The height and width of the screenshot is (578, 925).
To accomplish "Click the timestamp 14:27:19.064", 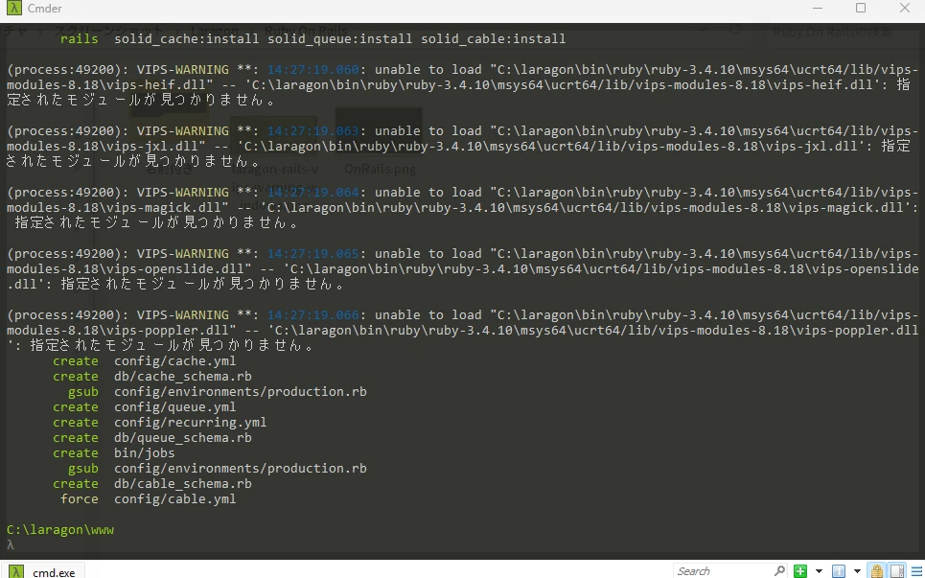I will pos(312,193).
